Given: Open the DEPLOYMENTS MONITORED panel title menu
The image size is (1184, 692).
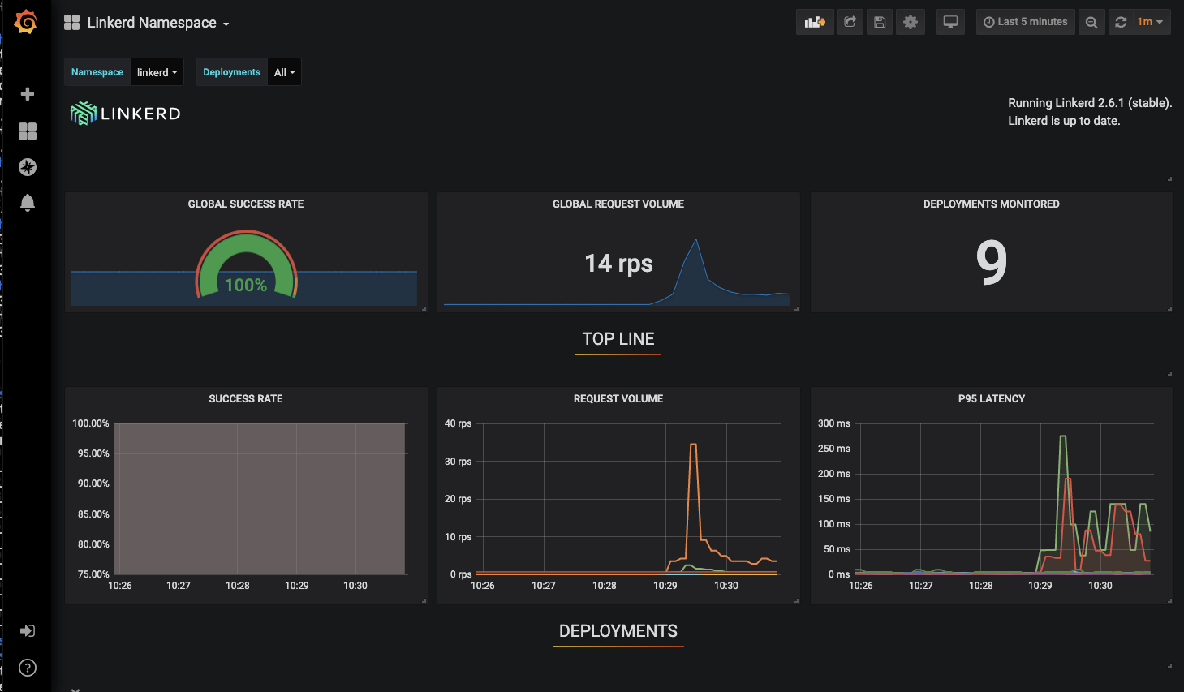Looking at the screenshot, I should click(992, 204).
